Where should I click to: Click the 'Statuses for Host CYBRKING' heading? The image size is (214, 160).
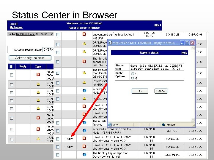(x=84, y=23)
